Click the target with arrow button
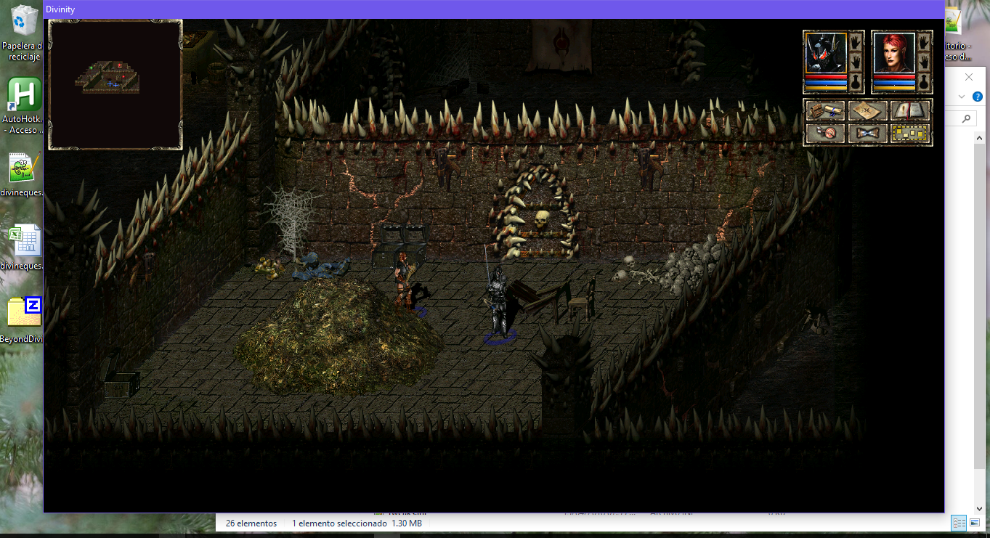The width and height of the screenshot is (990, 538). pos(825,134)
